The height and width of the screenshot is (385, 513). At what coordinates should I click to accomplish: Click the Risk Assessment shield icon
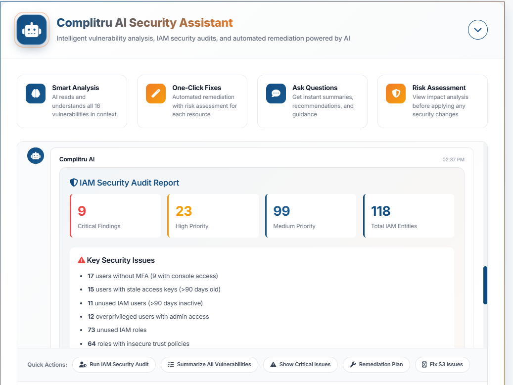[396, 94]
